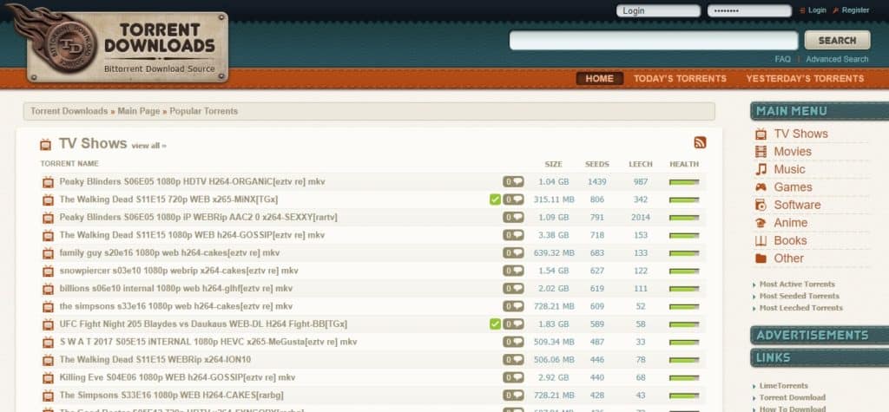The image size is (889, 412).
Task: Open S W A T 2017 S05E15 torrent
Action: pos(208,343)
